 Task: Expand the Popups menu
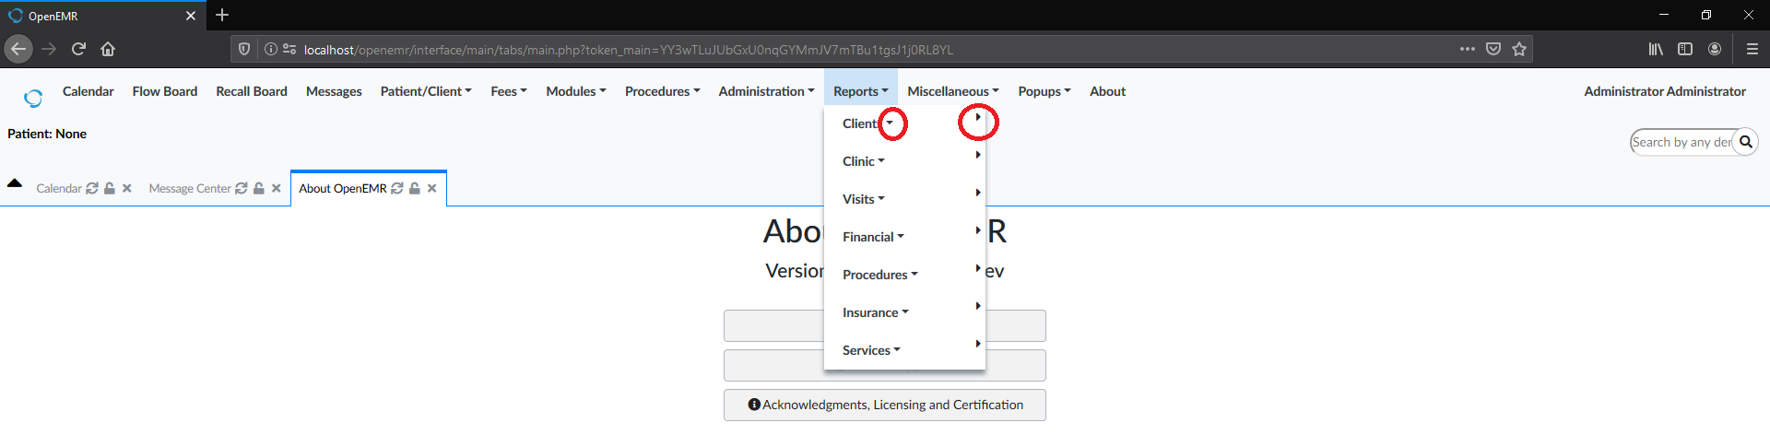pyautogui.click(x=1044, y=91)
